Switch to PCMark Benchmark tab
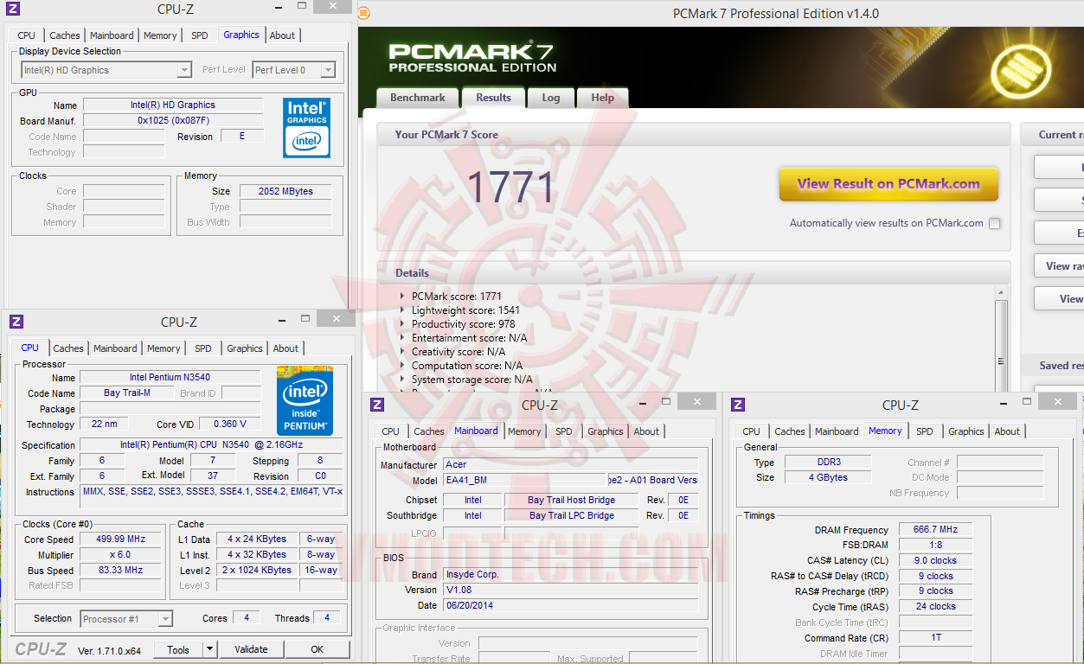This screenshot has height=664, width=1084. point(418,98)
